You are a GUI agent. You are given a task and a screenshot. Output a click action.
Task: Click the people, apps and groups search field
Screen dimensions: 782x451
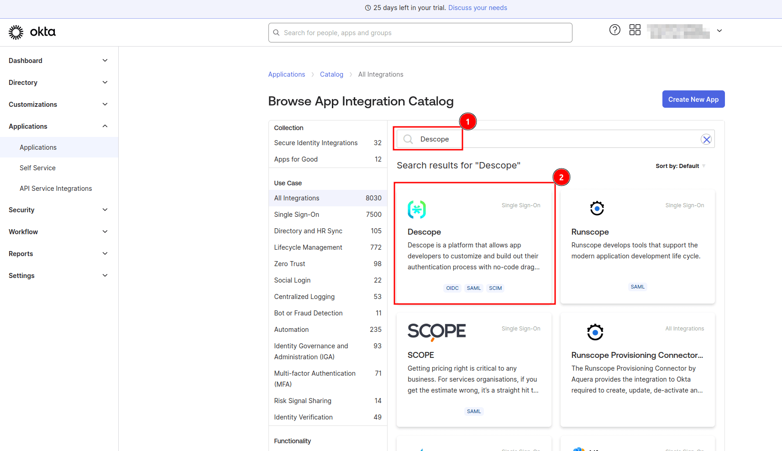tap(420, 33)
